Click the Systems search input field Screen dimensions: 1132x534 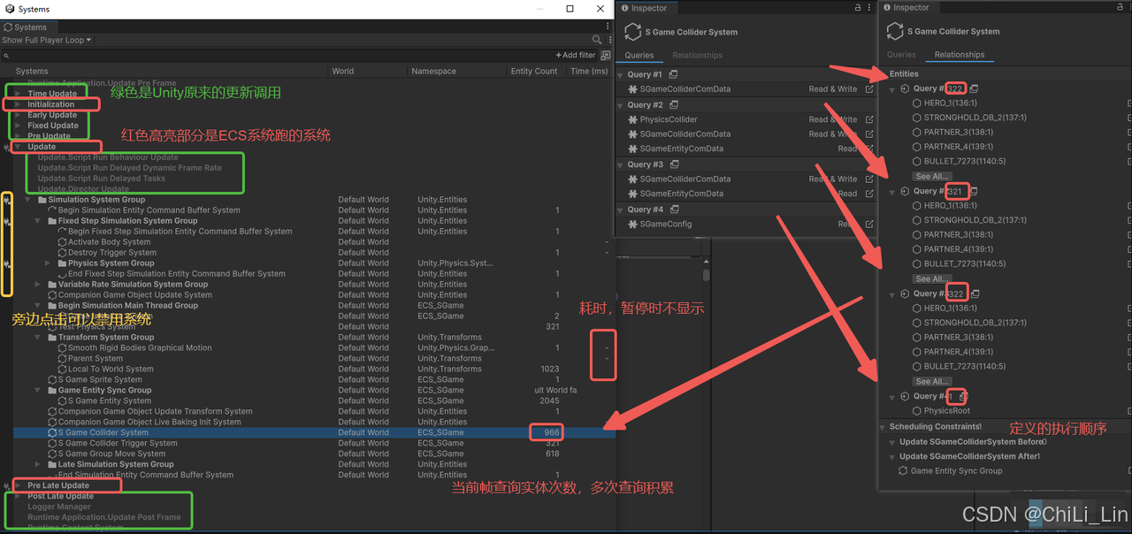click(x=276, y=55)
